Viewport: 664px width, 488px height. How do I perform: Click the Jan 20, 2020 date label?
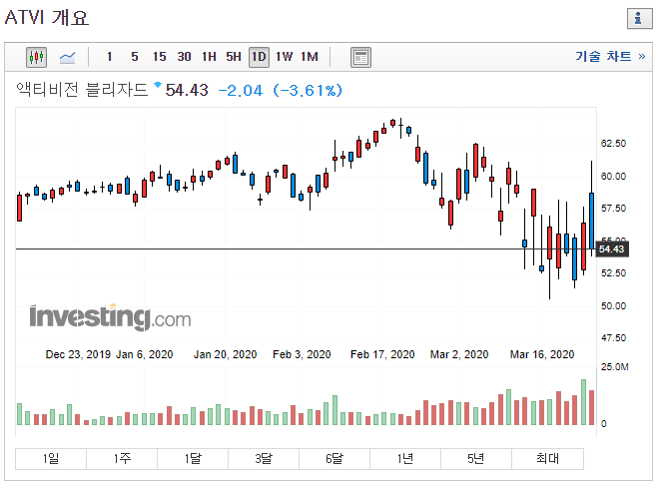(x=226, y=354)
